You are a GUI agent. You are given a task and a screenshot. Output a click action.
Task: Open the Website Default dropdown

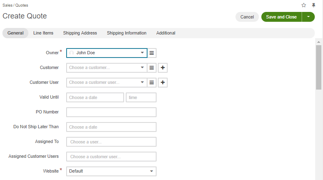[111, 171]
